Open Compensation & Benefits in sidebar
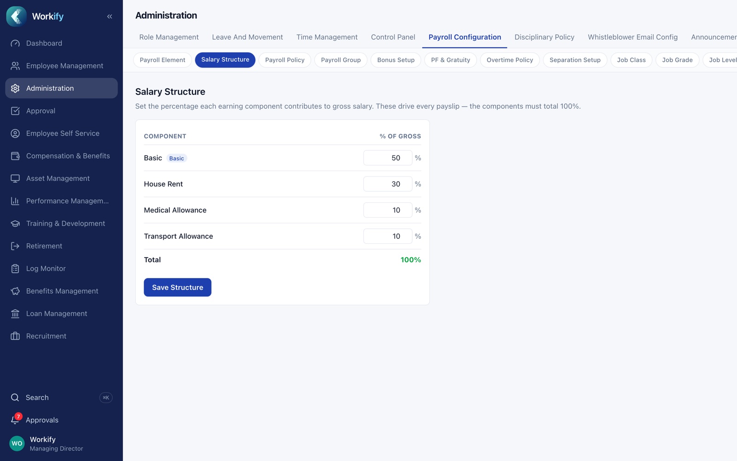 point(61,156)
